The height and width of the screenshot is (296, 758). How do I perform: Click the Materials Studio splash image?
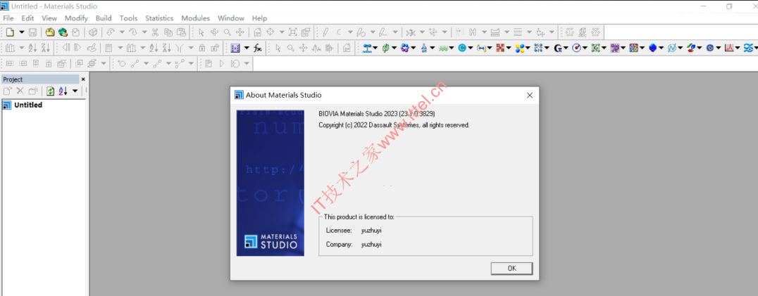(271, 183)
